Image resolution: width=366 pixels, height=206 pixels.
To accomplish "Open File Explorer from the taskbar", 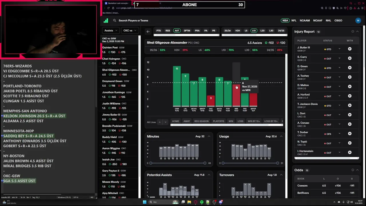I will [189, 202].
